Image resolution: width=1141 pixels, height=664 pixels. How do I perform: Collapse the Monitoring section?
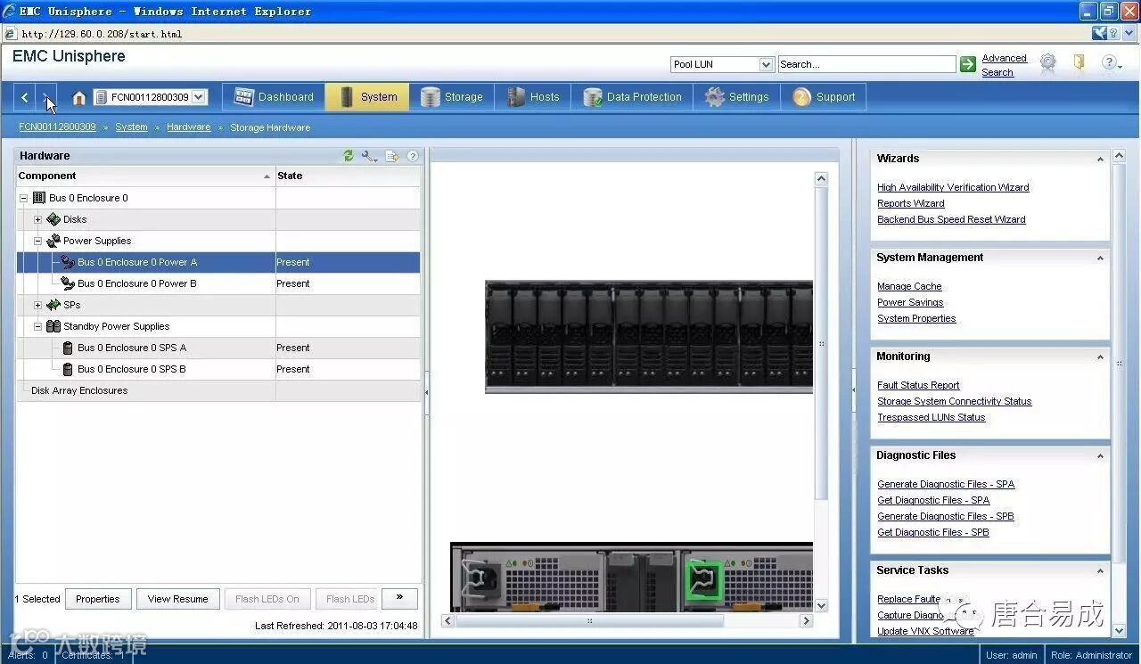point(1100,357)
